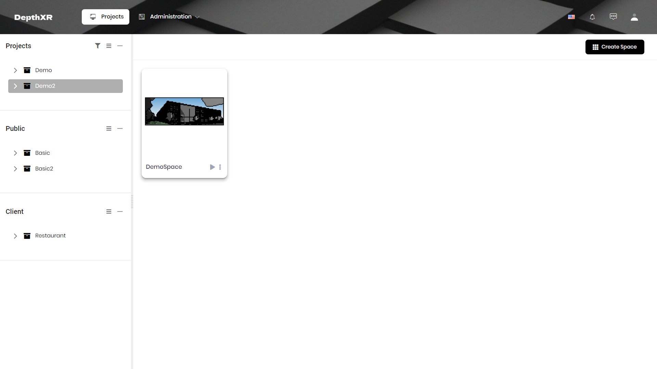Open the Projects panel list menu icon
657x369 pixels.
tap(109, 46)
